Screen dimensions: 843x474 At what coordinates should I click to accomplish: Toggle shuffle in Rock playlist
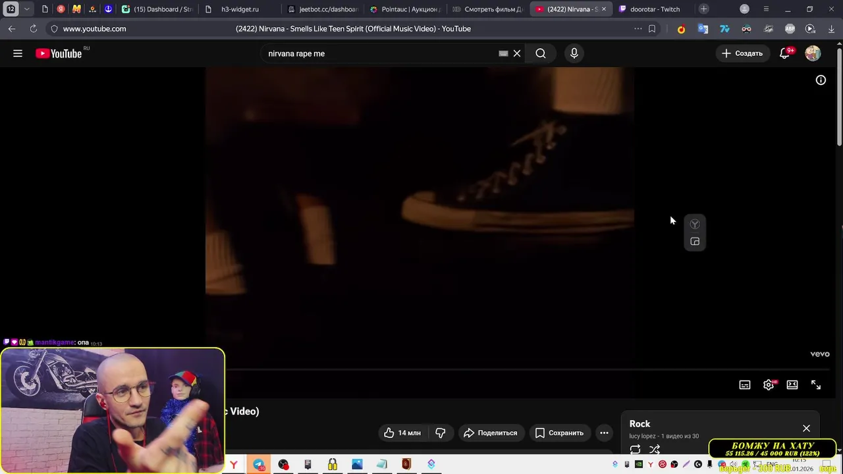click(655, 450)
